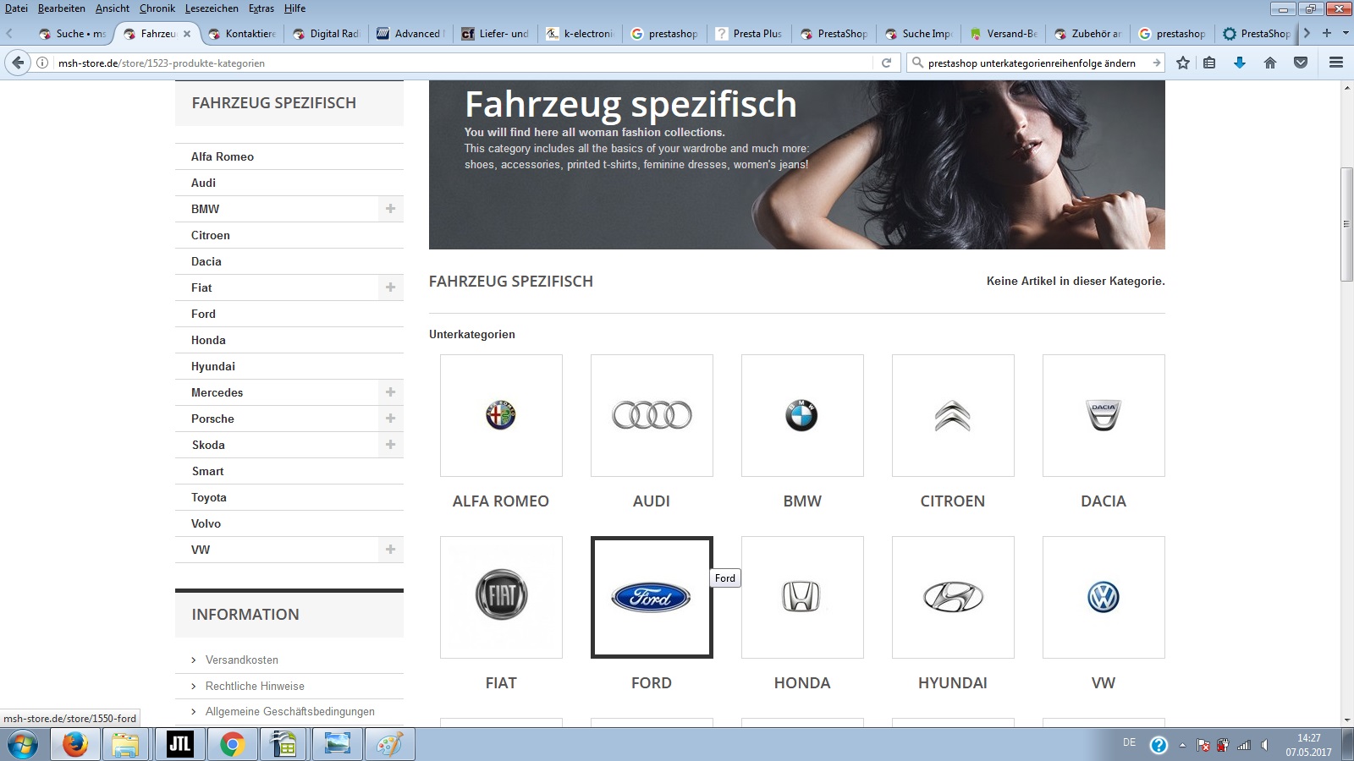Expand the Fiat sidebar category

point(390,287)
